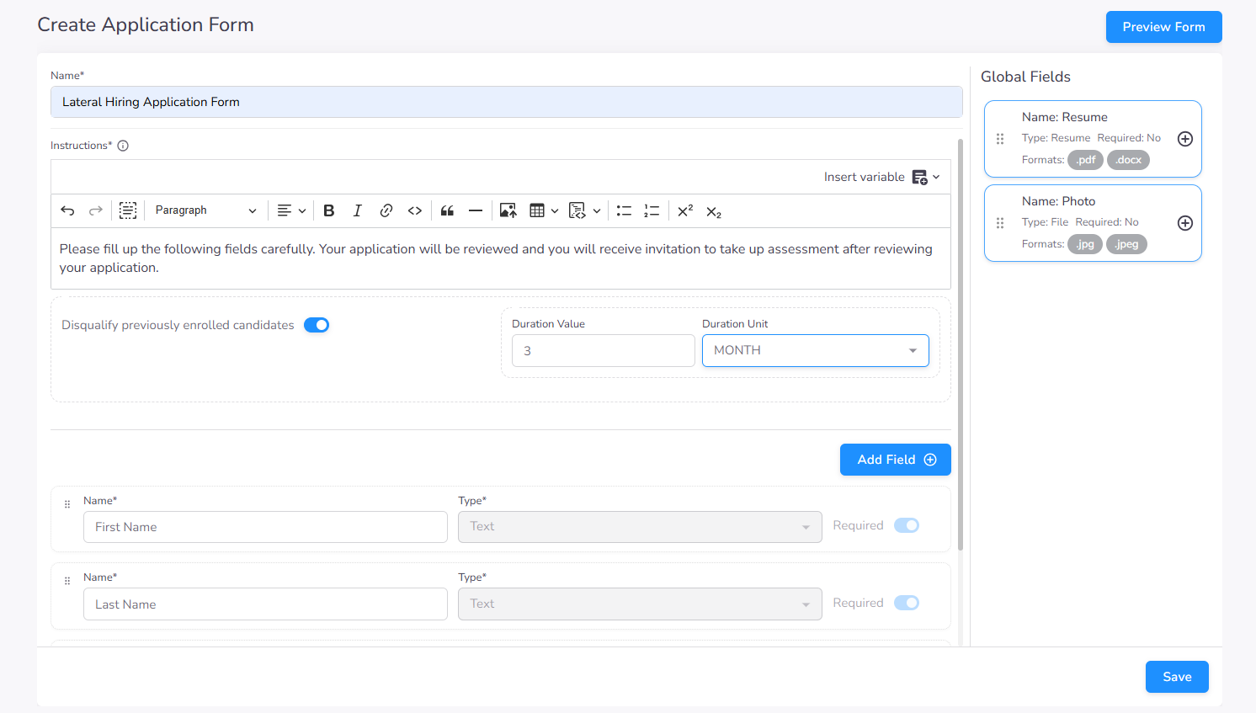
Task: Add the Resume global field with plus icon
Action: click(x=1184, y=139)
